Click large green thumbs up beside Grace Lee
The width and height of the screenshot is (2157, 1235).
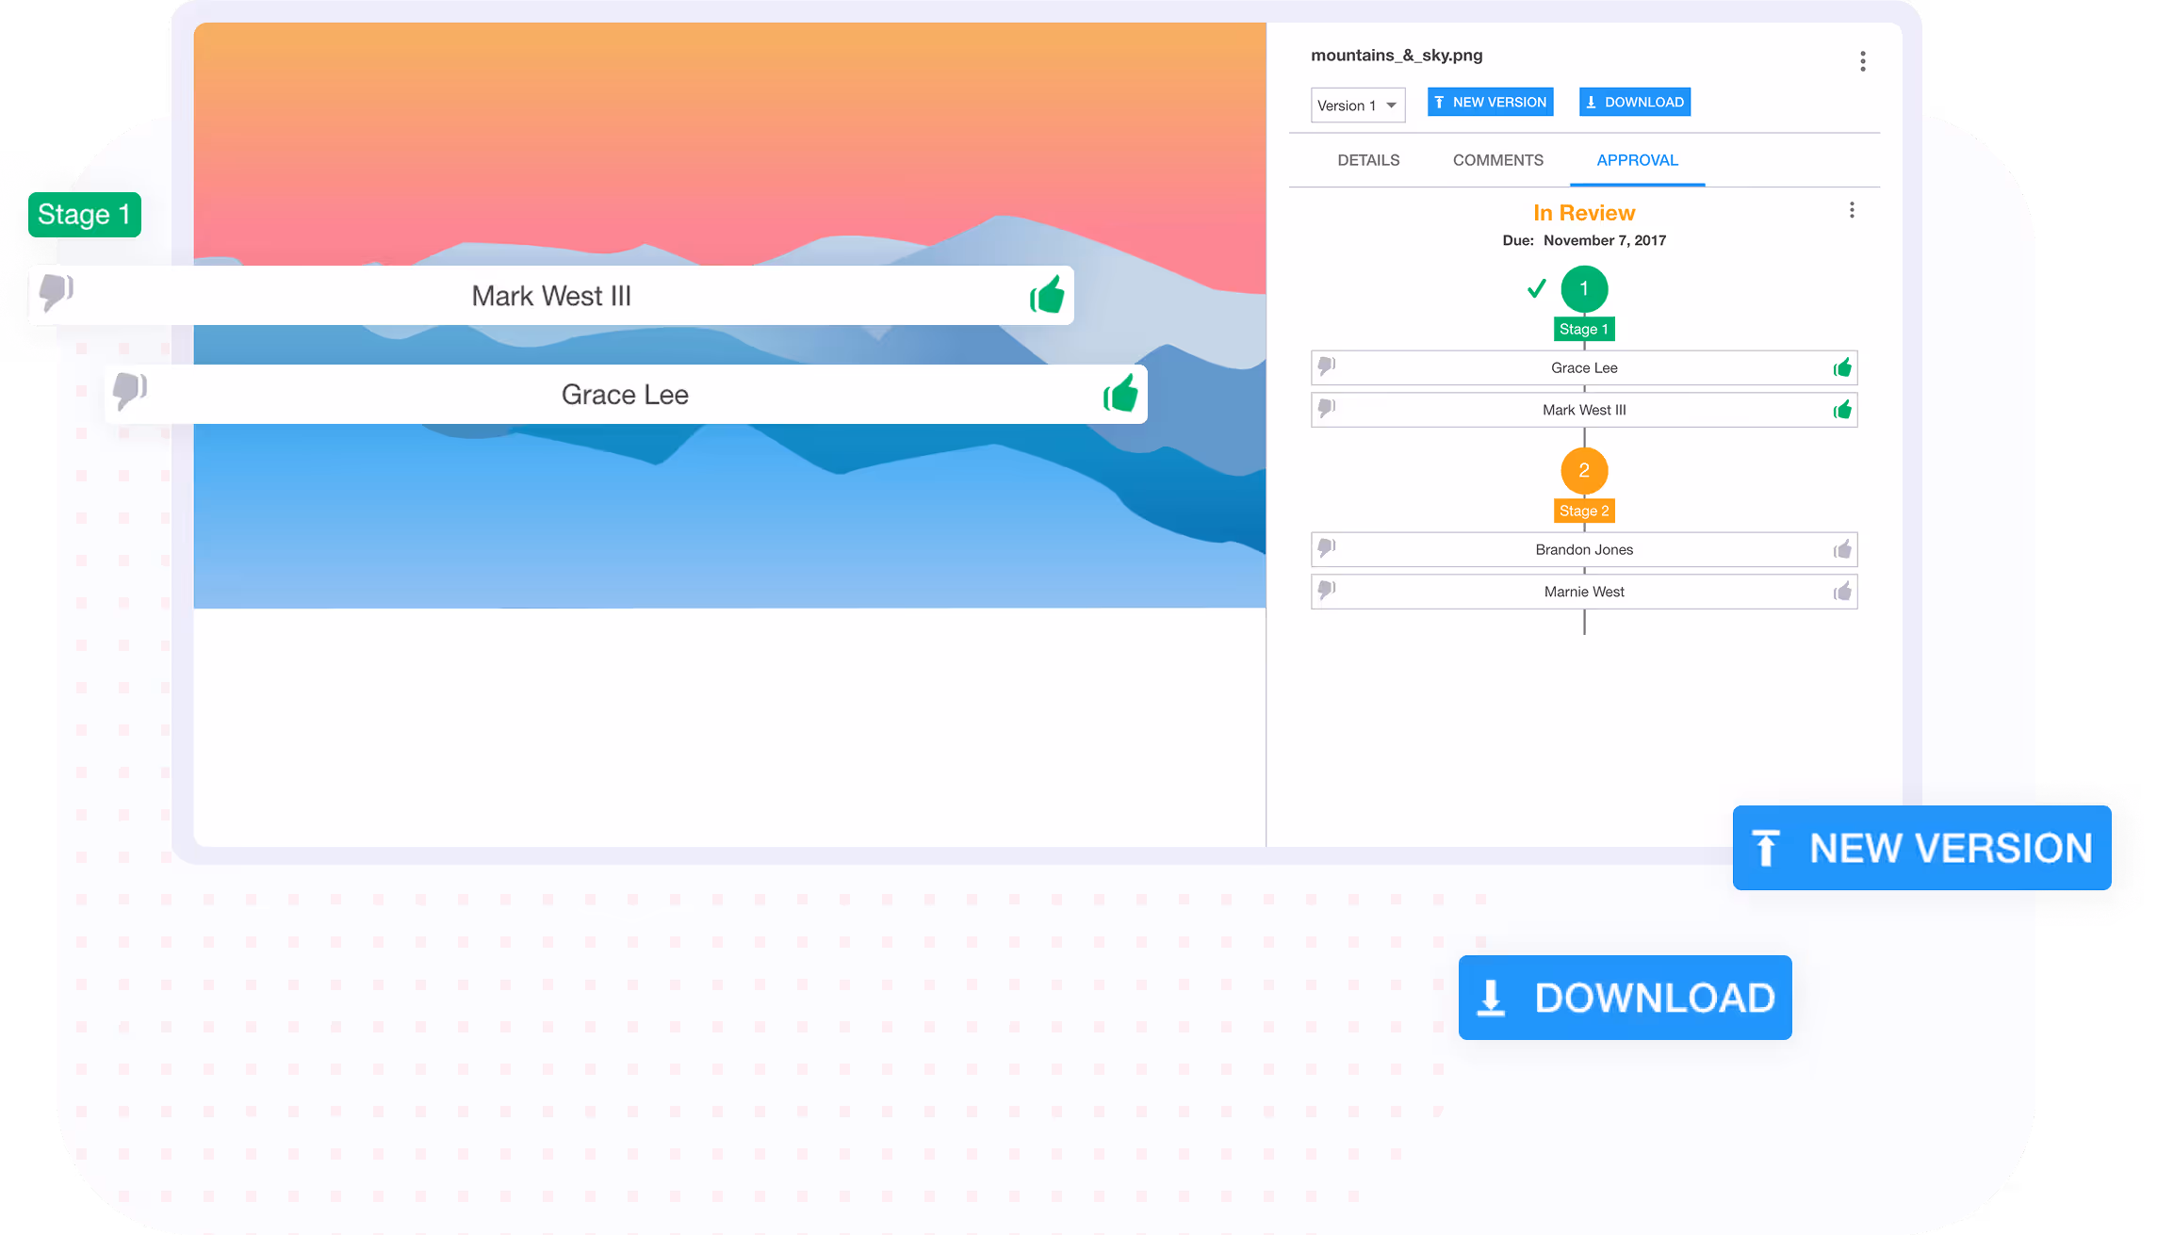pyautogui.click(x=1120, y=393)
